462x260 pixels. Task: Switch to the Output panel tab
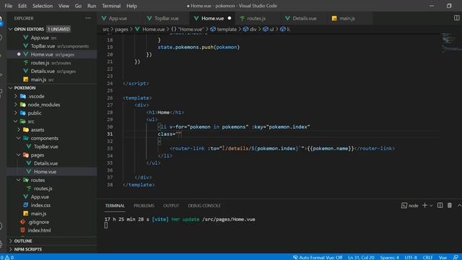pos(171,205)
